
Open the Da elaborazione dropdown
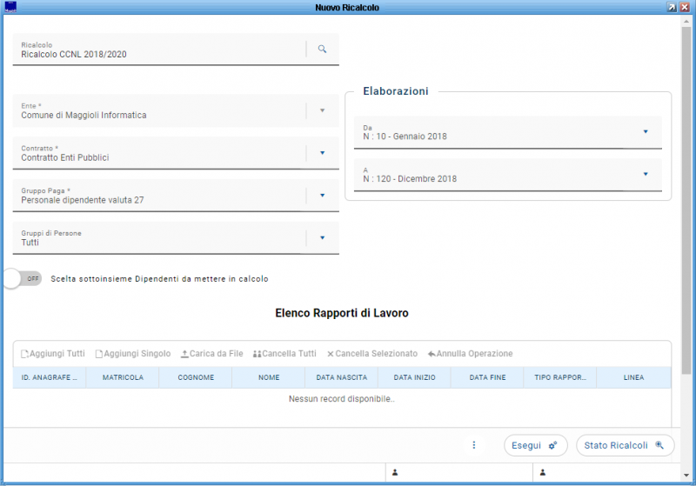646,132
